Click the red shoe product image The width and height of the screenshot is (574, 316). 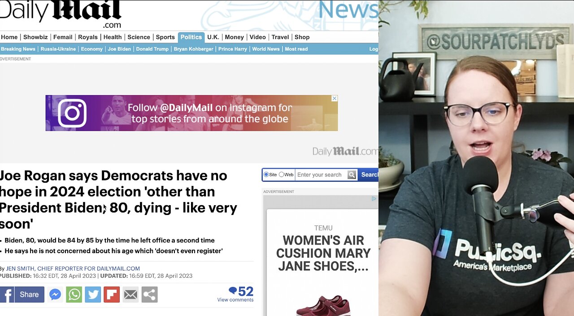click(x=323, y=305)
